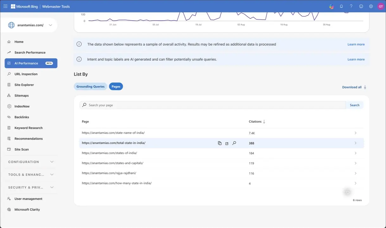The image size is (386, 228).
Task: Click the Backlinks link icon
Action: [x=9, y=117]
